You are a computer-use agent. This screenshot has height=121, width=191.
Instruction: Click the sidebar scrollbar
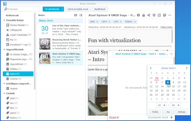coord(35,51)
